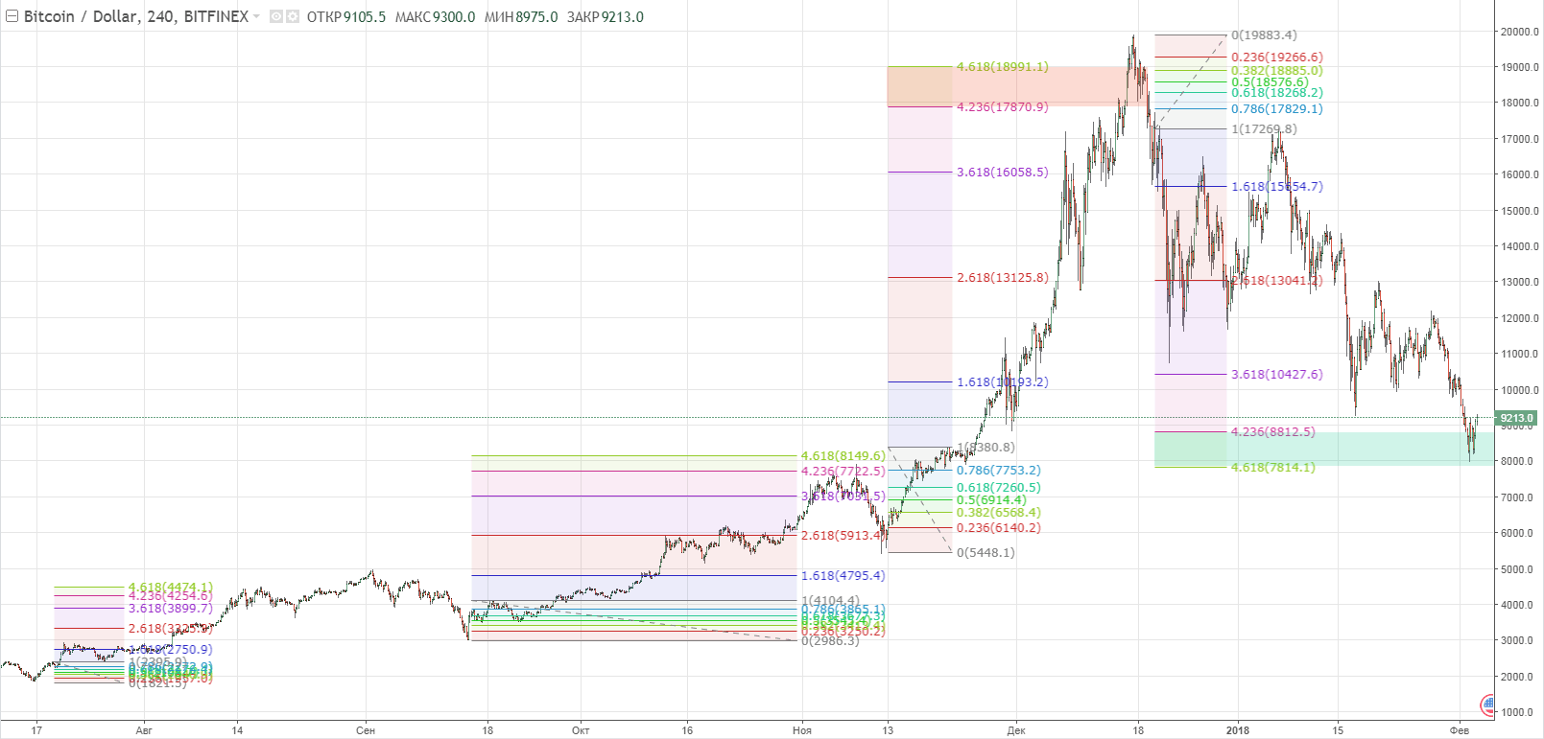Click the 2018 label on time axis
1544x739 pixels.
tap(1238, 730)
